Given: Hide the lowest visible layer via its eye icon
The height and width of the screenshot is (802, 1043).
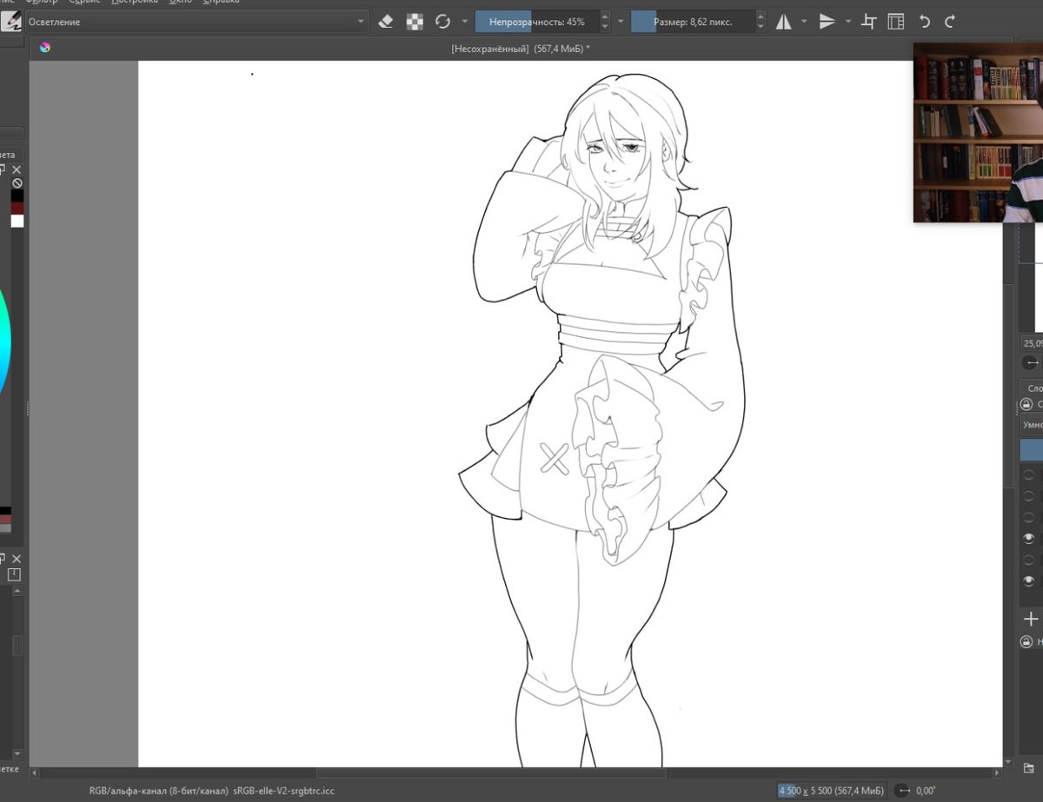Looking at the screenshot, I should [x=1030, y=581].
